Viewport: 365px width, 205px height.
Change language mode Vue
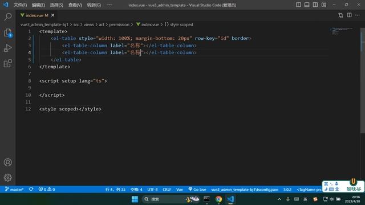pyautogui.click(x=180, y=190)
